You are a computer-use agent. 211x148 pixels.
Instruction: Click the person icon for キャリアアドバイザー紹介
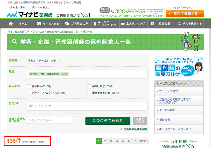pyautogui.click(x=95, y=24)
